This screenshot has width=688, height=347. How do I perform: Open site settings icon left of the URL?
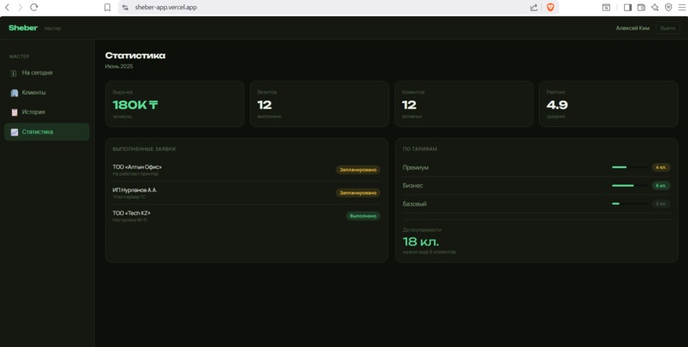click(x=125, y=7)
